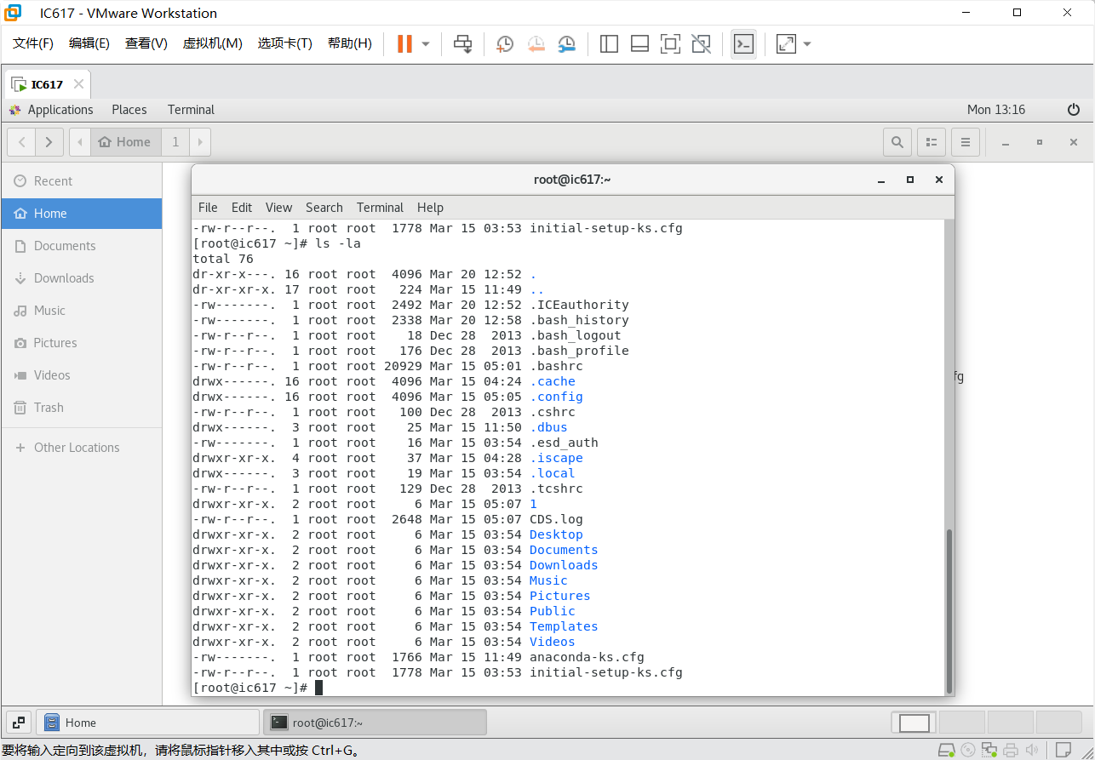Screen dimensions: 1095x760
Task: Open the VMware message log icon
Action: click(x=1063, y=750)
